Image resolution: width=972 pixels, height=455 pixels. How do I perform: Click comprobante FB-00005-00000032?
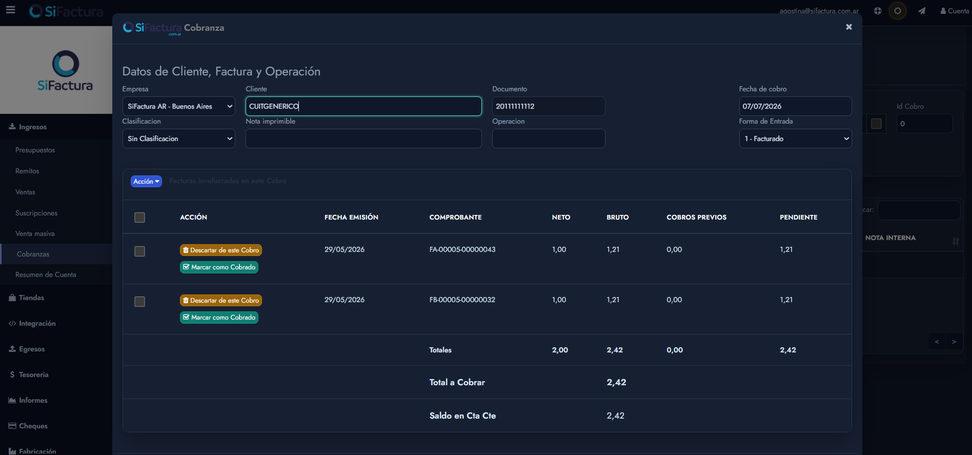(x=462, y=300)
